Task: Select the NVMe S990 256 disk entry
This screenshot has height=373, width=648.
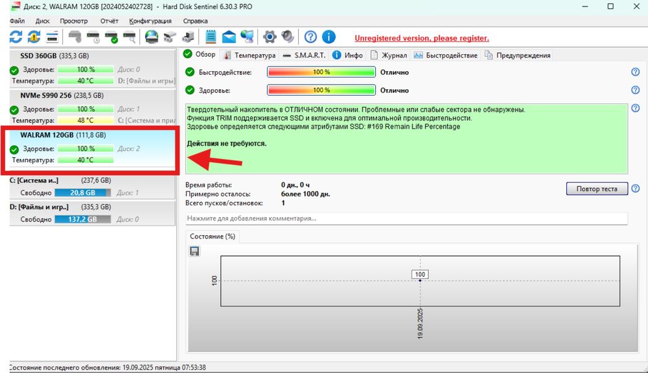Action: tap(93, 107)
